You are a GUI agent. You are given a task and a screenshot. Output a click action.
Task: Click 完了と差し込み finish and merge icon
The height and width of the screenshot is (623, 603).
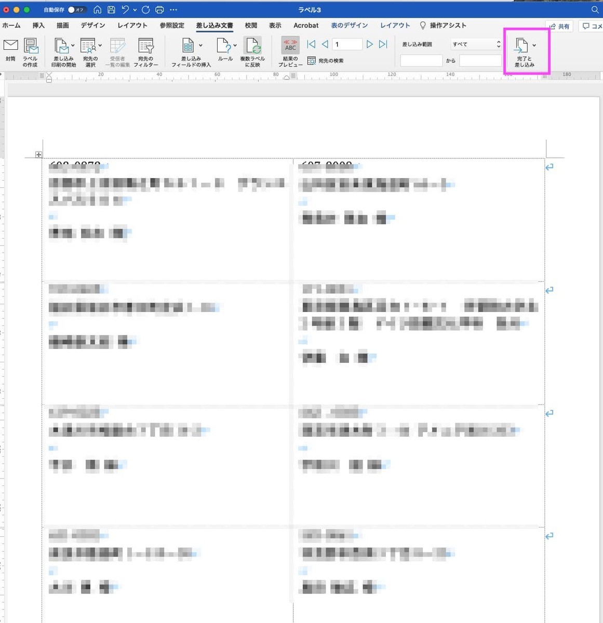pyautogui.click(x=521, y=46)
